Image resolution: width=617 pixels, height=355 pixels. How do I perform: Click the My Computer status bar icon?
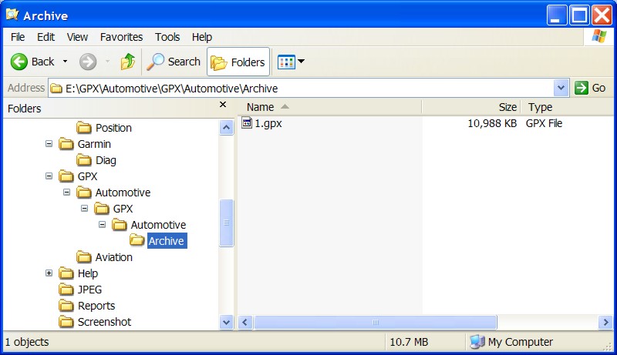pyautogui.click(x=477, y=342)
